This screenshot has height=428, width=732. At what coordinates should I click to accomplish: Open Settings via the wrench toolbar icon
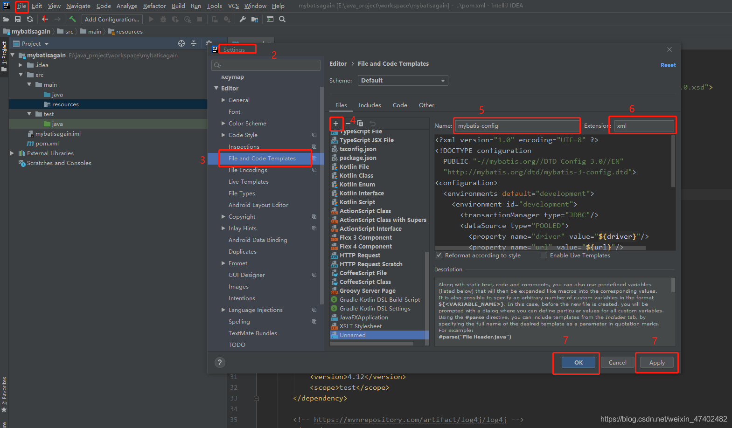243,19
